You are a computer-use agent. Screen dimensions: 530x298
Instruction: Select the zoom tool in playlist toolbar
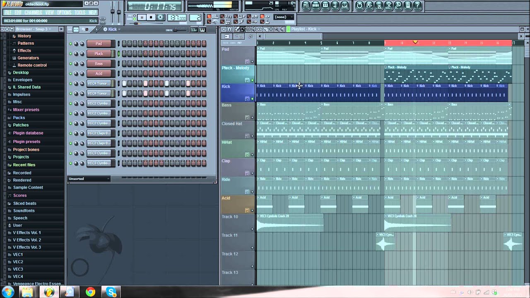click(x=277, y=29)
